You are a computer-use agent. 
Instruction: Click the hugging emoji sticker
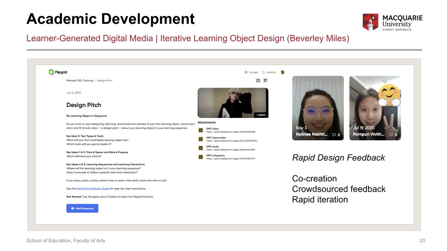(389, 95)
